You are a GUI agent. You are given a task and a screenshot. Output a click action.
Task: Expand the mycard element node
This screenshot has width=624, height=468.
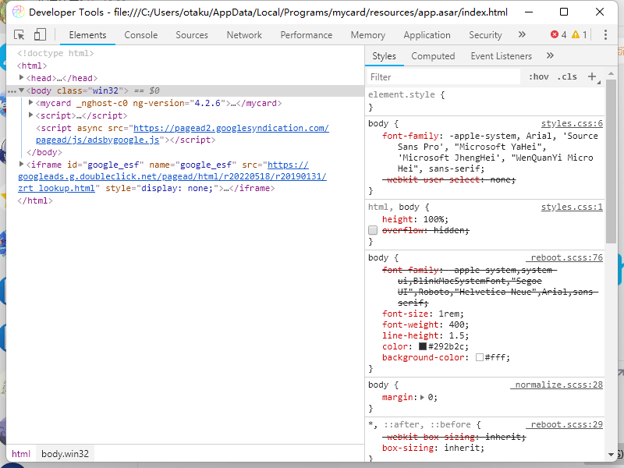pos(30,103)
